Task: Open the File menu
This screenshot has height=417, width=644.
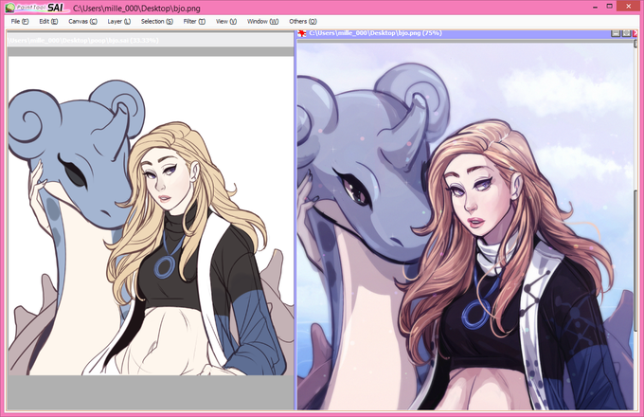Action: point(19,22)
